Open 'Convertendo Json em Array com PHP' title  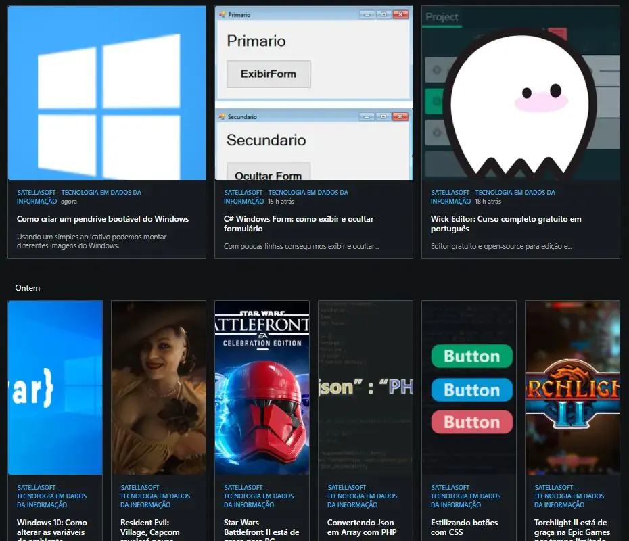pos(362,527)
